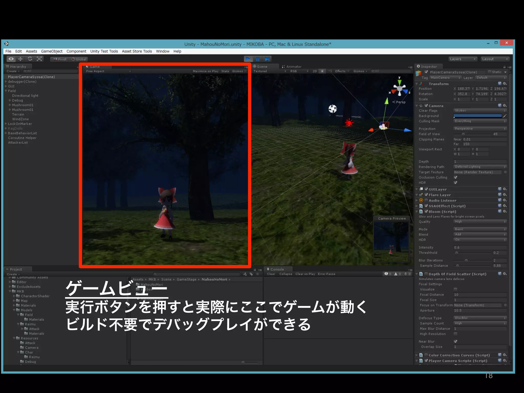This screenshot has height=393, width=524.
Task: Toggle Pivot handle position
Action: point(60,59)
